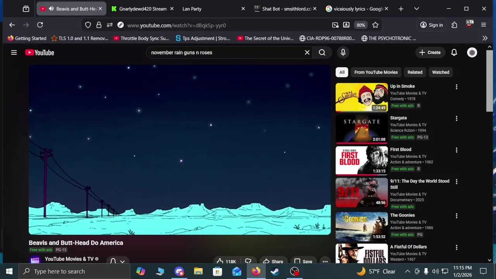Open Windows Start menu
This screenshot has height=279, width=496.
(x=9, y=271)
